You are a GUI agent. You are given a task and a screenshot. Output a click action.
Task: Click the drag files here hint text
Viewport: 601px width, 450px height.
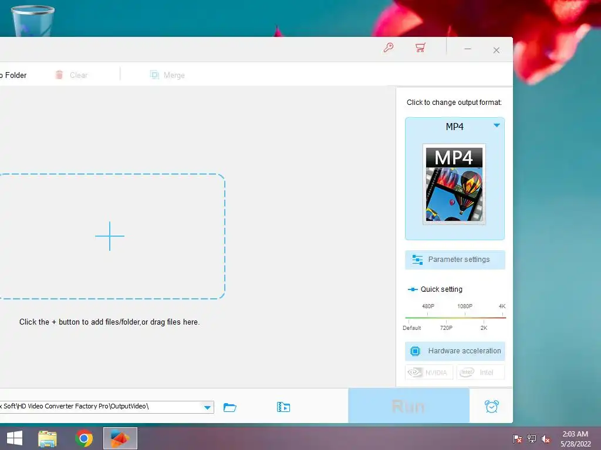[110, 322]
